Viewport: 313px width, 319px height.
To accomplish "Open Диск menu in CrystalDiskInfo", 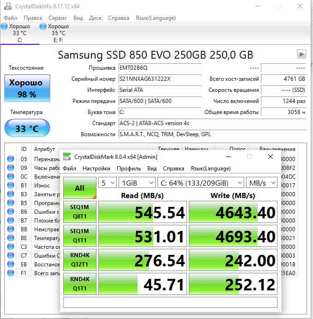I will (95, 18).
